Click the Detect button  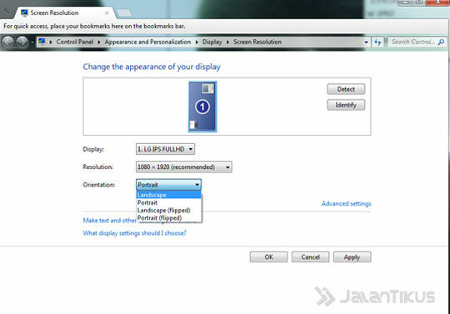pyautogui.click(x=346, y=89)
